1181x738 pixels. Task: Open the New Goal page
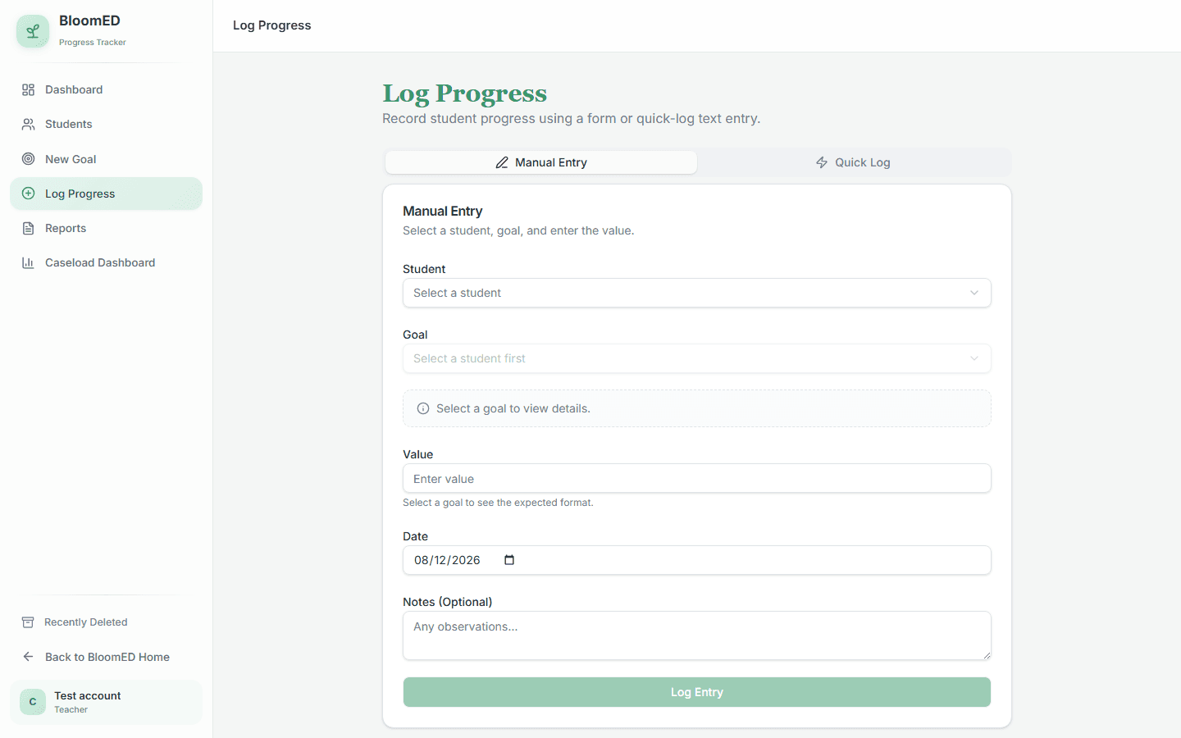click(106, 159)
